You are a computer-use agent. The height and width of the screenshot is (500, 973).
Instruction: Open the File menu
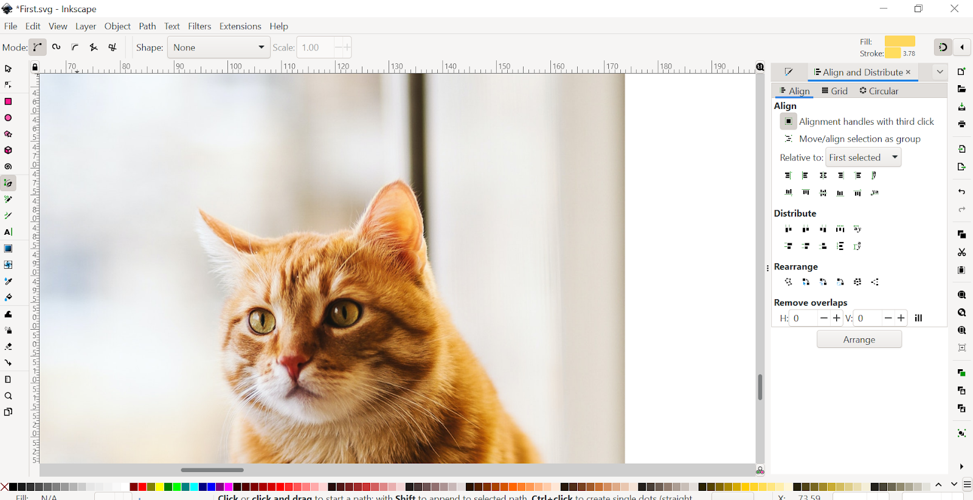[11, 26]
